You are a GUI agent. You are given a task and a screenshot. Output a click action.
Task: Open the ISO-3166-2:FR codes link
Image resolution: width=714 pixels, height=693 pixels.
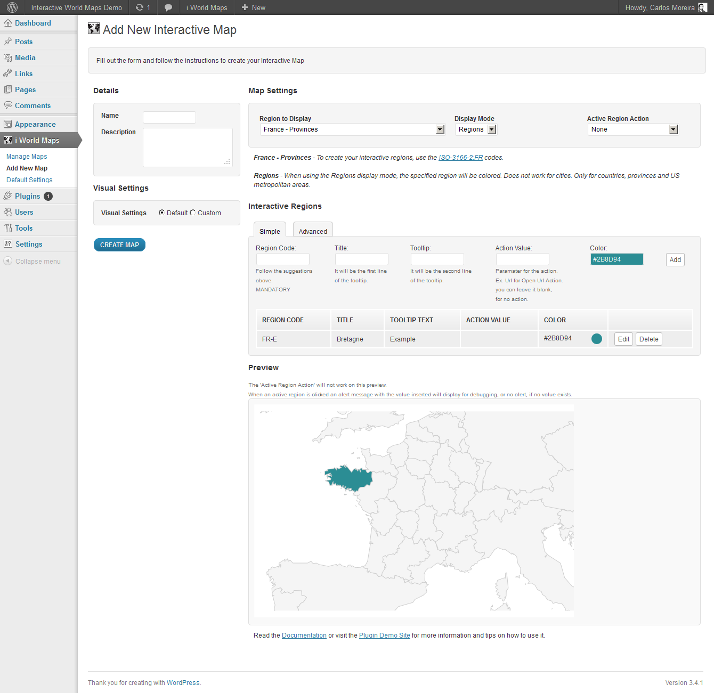tap(460, 158)
